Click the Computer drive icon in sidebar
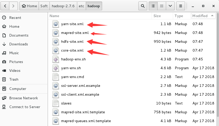 [4, 89]
